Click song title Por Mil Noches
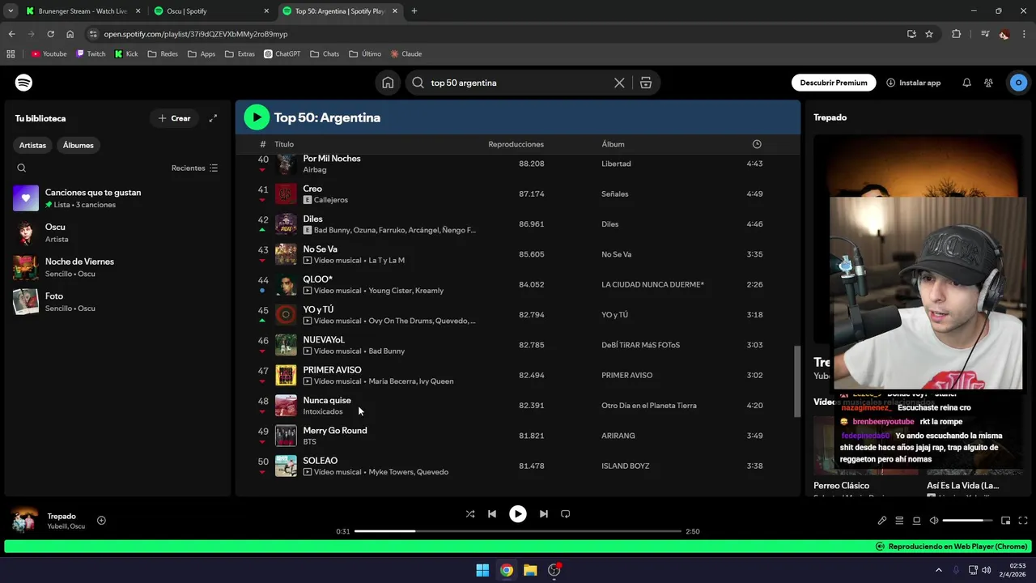 (x=332, y=159)
